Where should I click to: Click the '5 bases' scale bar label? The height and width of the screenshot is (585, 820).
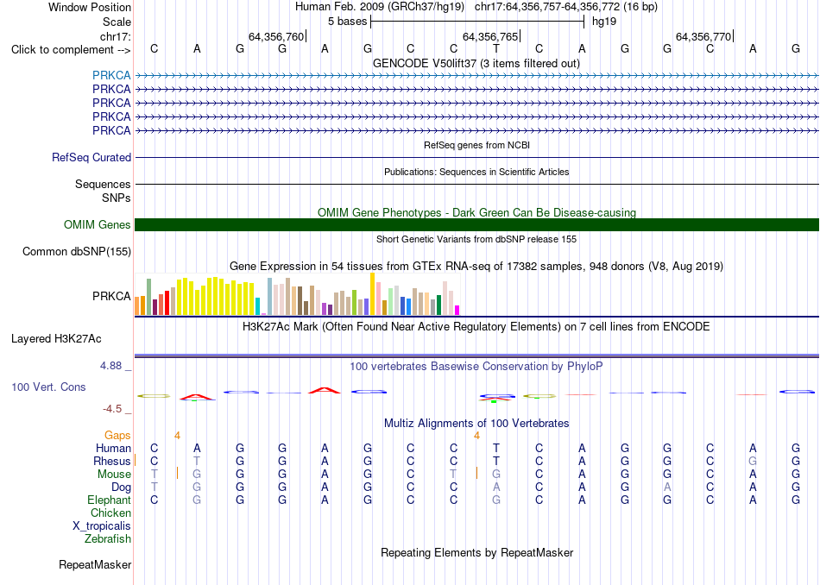coord(348,22)
